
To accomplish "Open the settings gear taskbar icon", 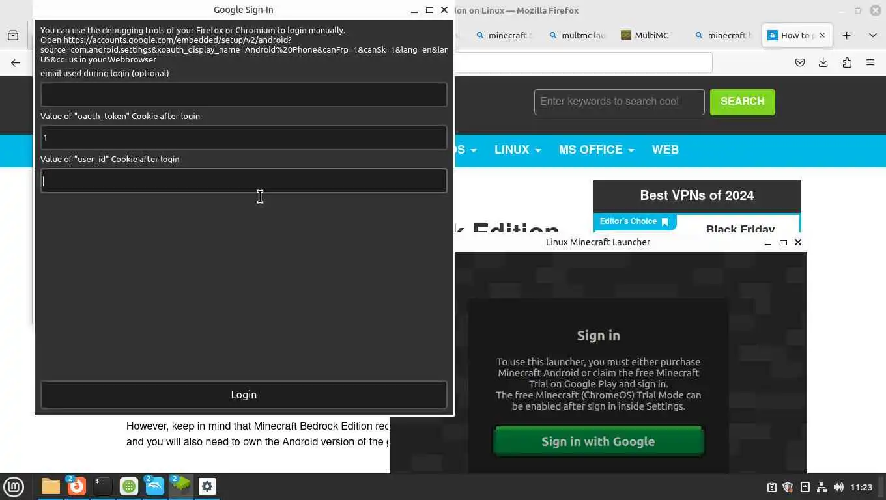I will (x=207, y=486).
